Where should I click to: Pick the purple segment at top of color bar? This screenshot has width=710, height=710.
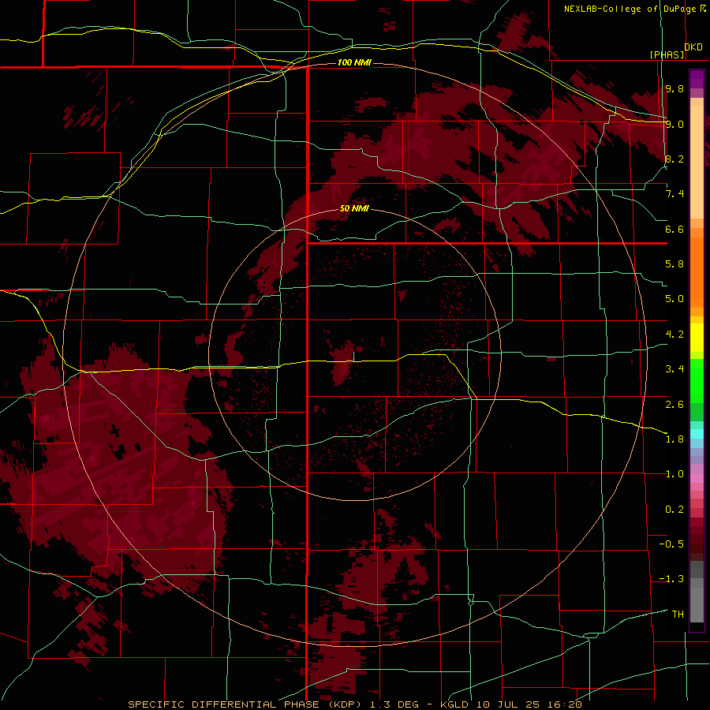[697, 79]
